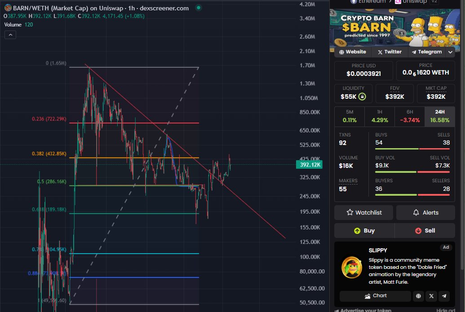The height and width of the screenshot is (312, 465).
Task: Click the X logo beside Twitter
Action: pos(380,52)
